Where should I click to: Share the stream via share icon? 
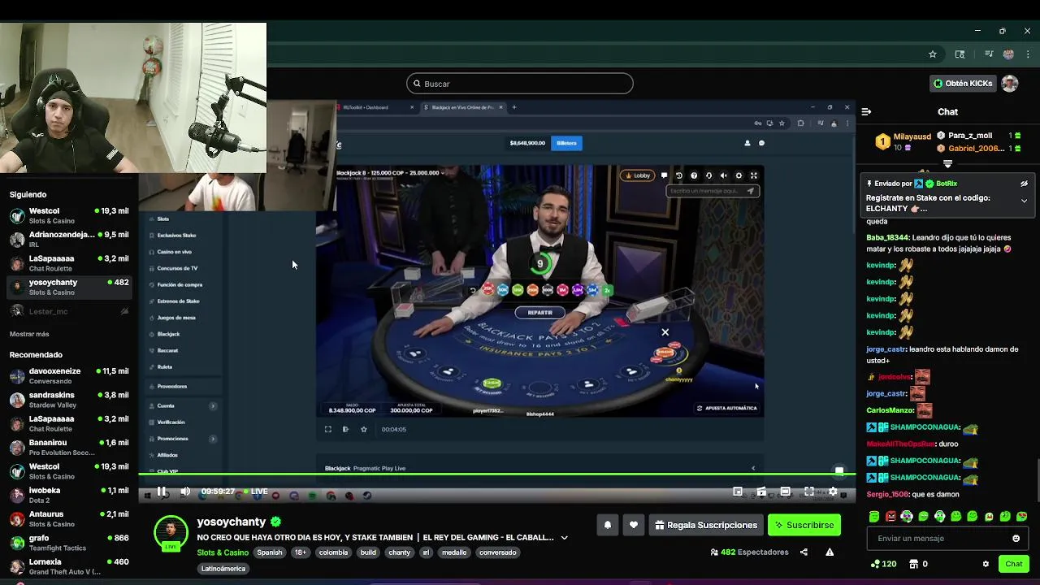(x=804, y=552)
